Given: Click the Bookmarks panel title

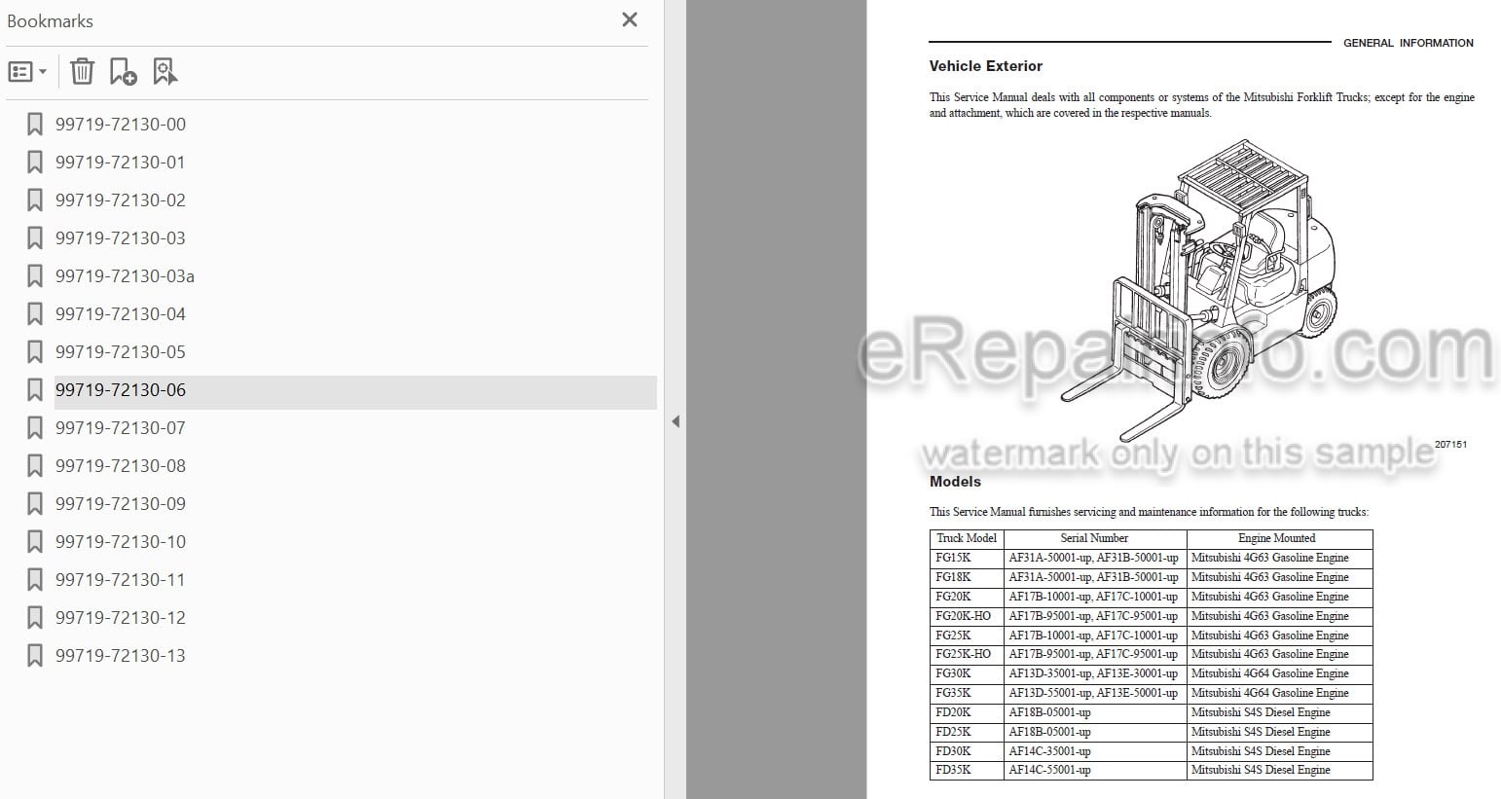Looking at the screenshot, I should [50, 20].
